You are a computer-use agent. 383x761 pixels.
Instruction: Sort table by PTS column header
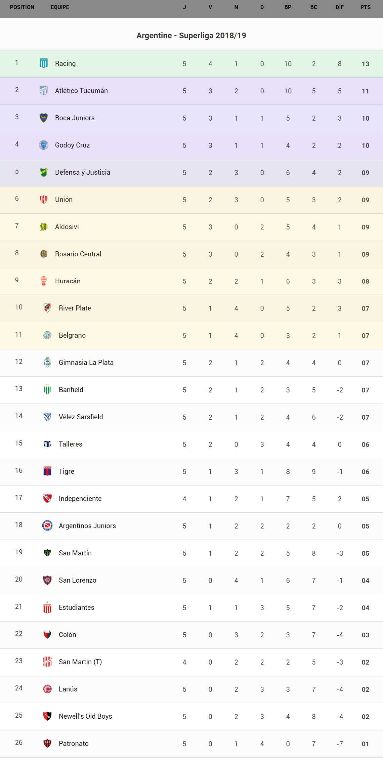(x=365, y=7)
